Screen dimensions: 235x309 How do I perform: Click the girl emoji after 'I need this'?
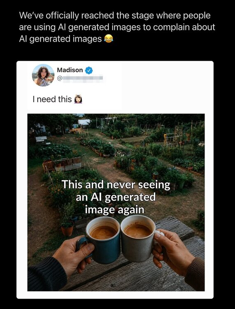(78, 99)
